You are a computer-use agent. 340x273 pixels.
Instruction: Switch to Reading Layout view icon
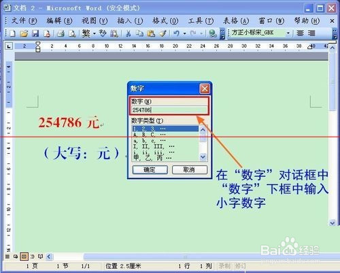click(41, 257)
